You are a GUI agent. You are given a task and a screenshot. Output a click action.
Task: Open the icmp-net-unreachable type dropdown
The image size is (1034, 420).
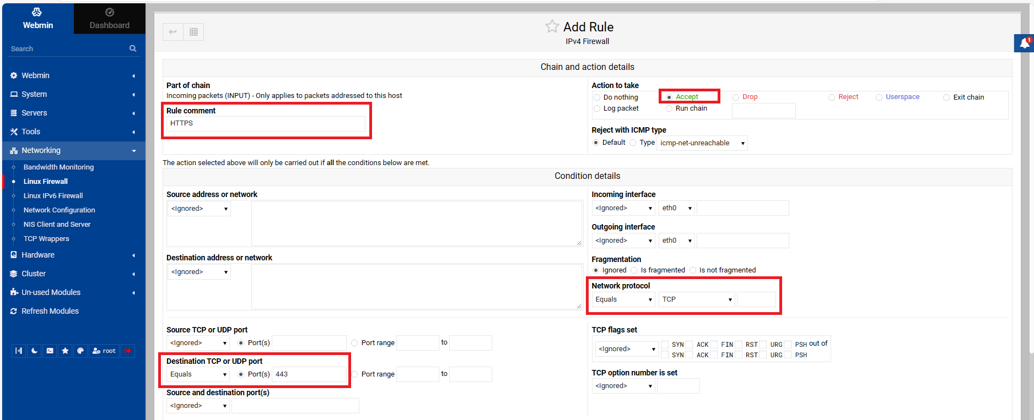click(702, 143)
